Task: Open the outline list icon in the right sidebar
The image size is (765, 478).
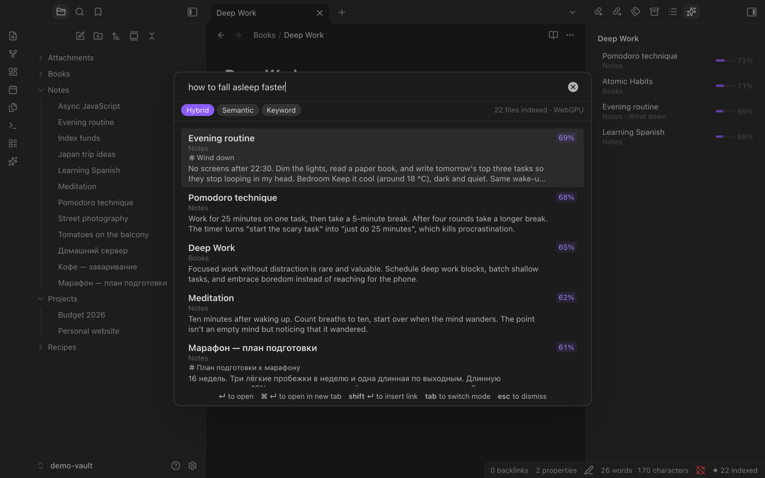Action: point(673,12)
